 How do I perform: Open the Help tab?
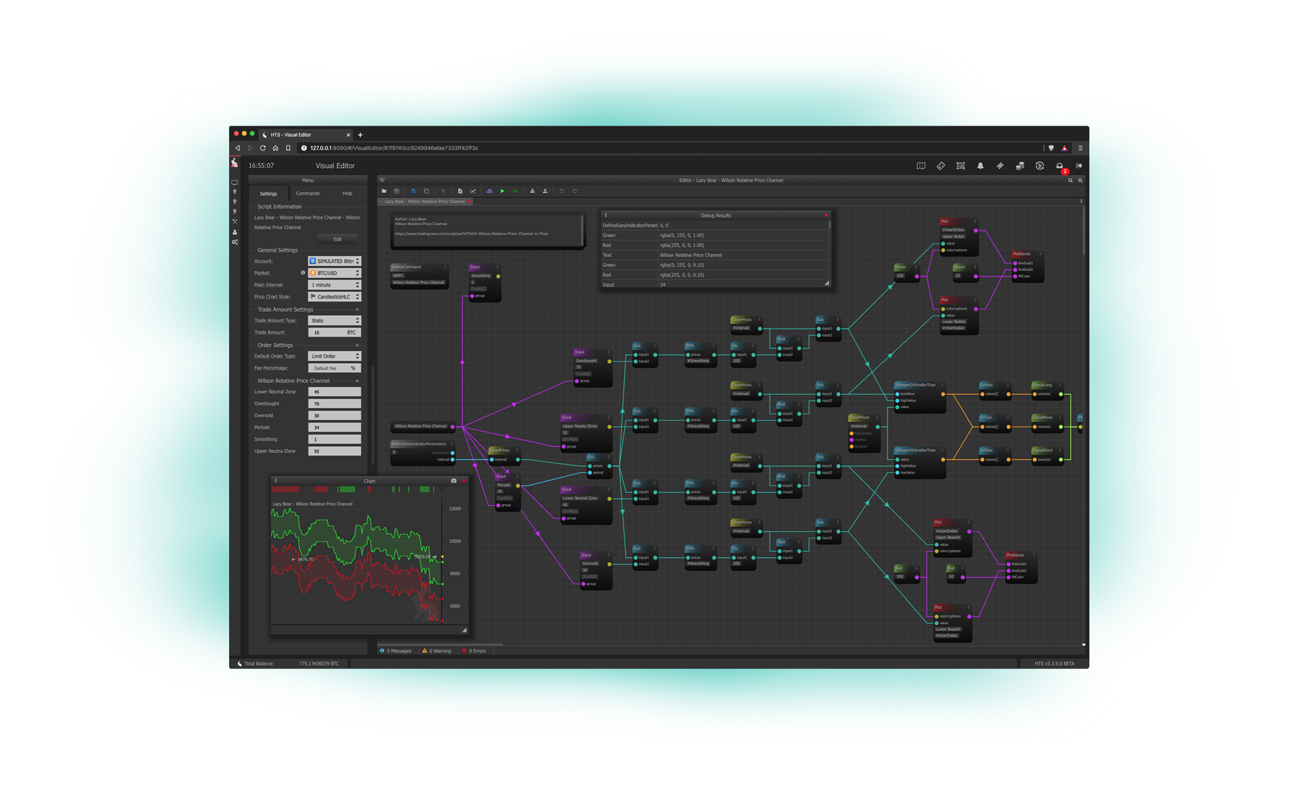pyautogui.click(x=347, y=193)
